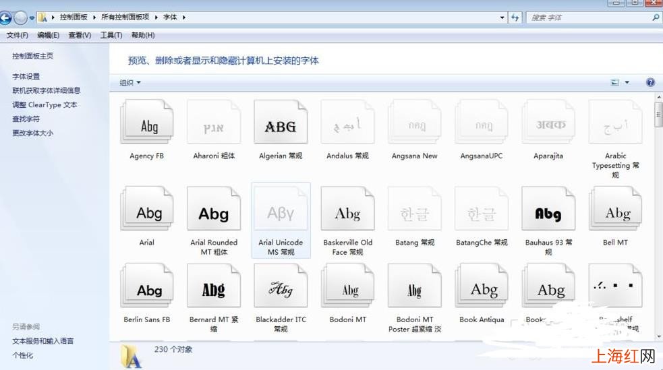663x370 pixels.
Task: Expand the 组织 dropdown
Action: coord(129,82)
